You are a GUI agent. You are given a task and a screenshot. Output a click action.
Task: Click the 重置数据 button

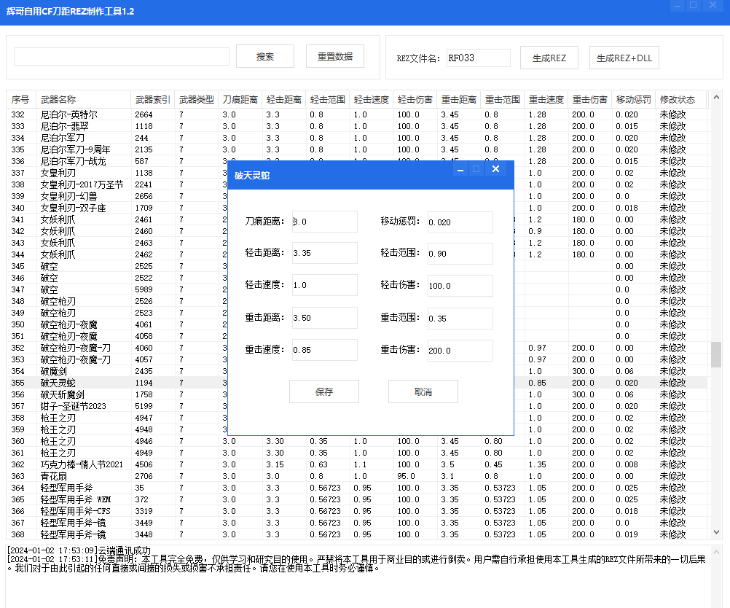tap(335, 56)
